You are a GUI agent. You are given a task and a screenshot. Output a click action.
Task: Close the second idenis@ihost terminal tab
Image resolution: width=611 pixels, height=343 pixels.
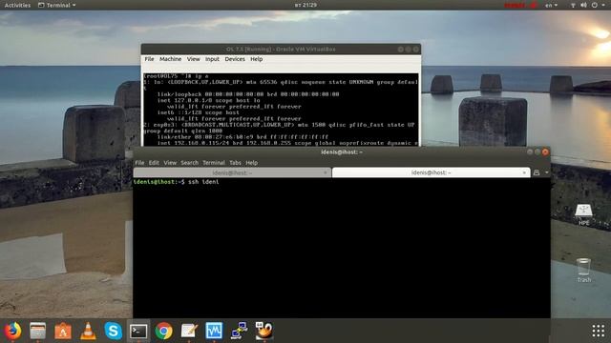[524, 172]
